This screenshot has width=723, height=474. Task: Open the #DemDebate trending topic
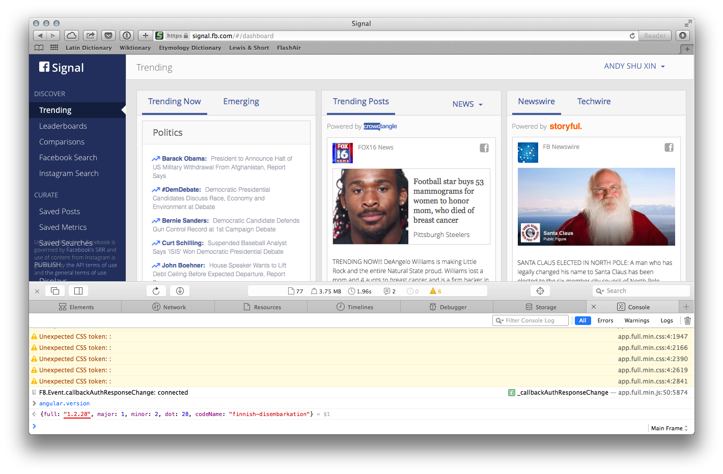pos(181,190)
